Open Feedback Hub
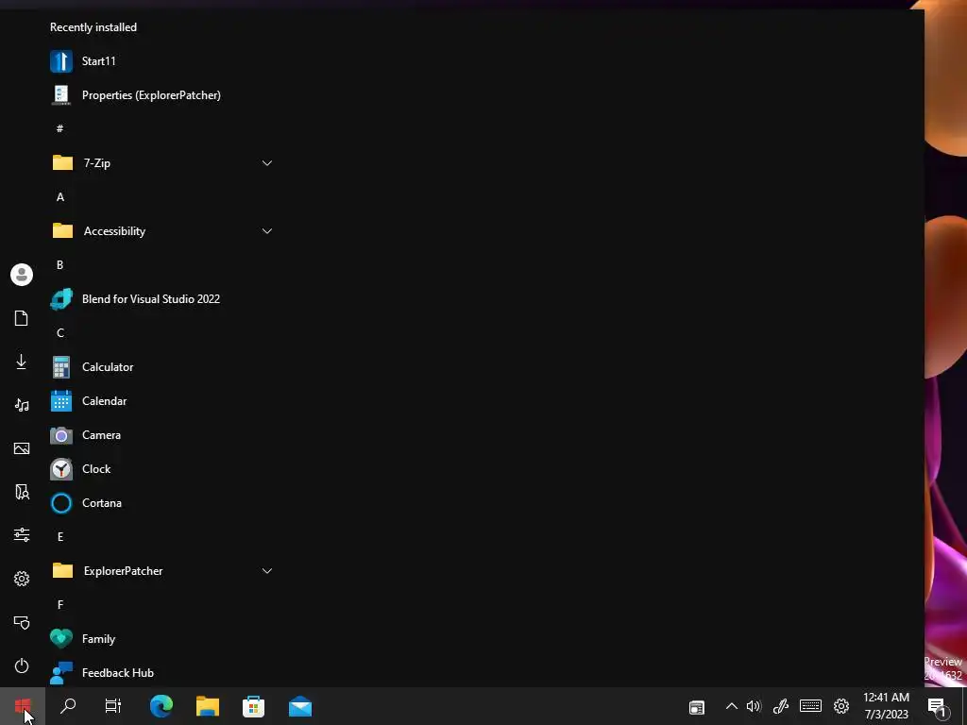Image resolution: width=967 pixels, height=725 pixels. pos(161,672)
